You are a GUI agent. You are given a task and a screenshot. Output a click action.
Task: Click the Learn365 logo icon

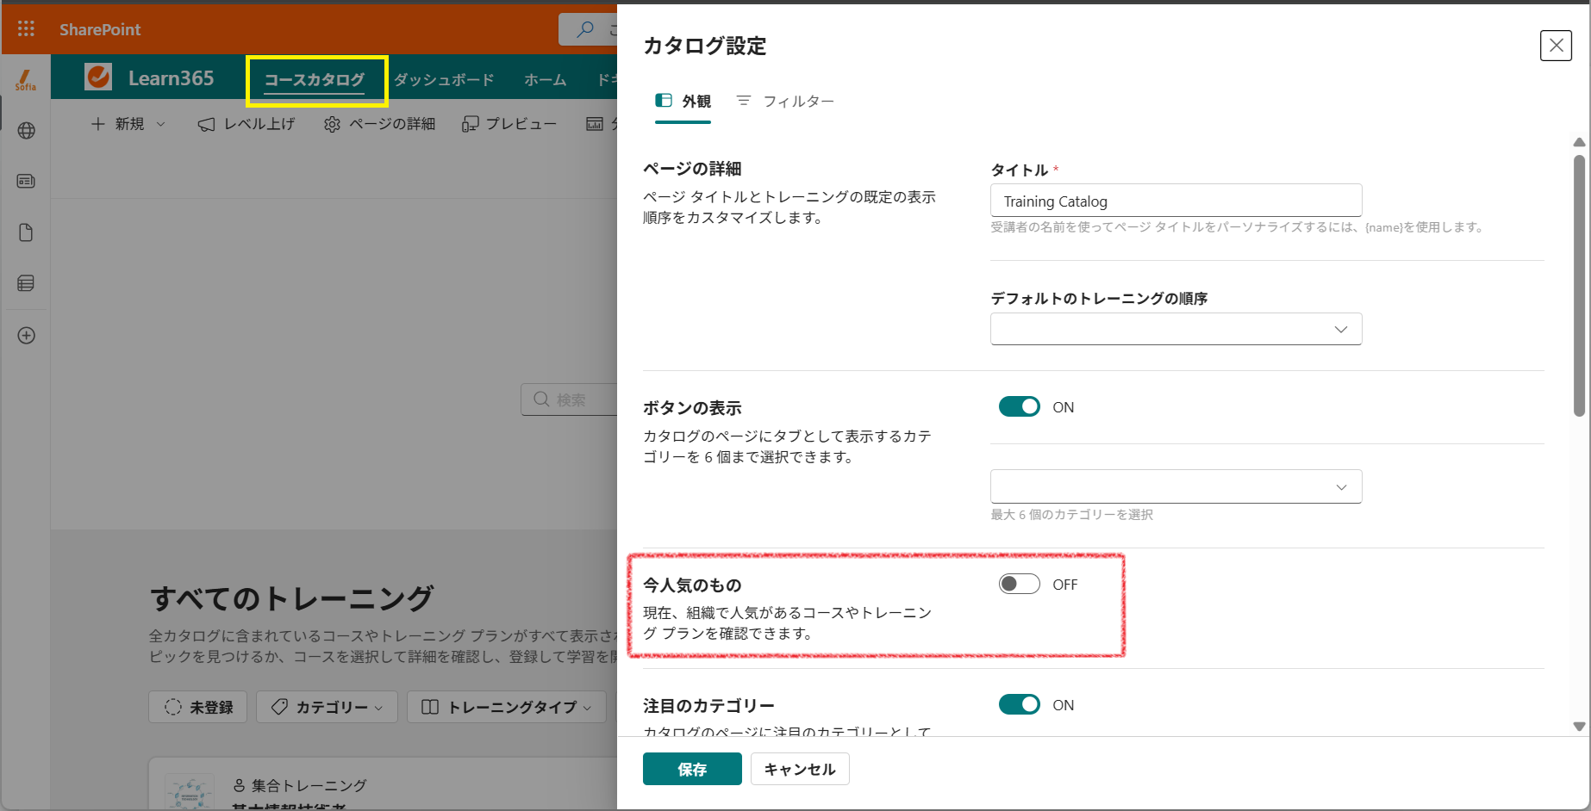98,77
